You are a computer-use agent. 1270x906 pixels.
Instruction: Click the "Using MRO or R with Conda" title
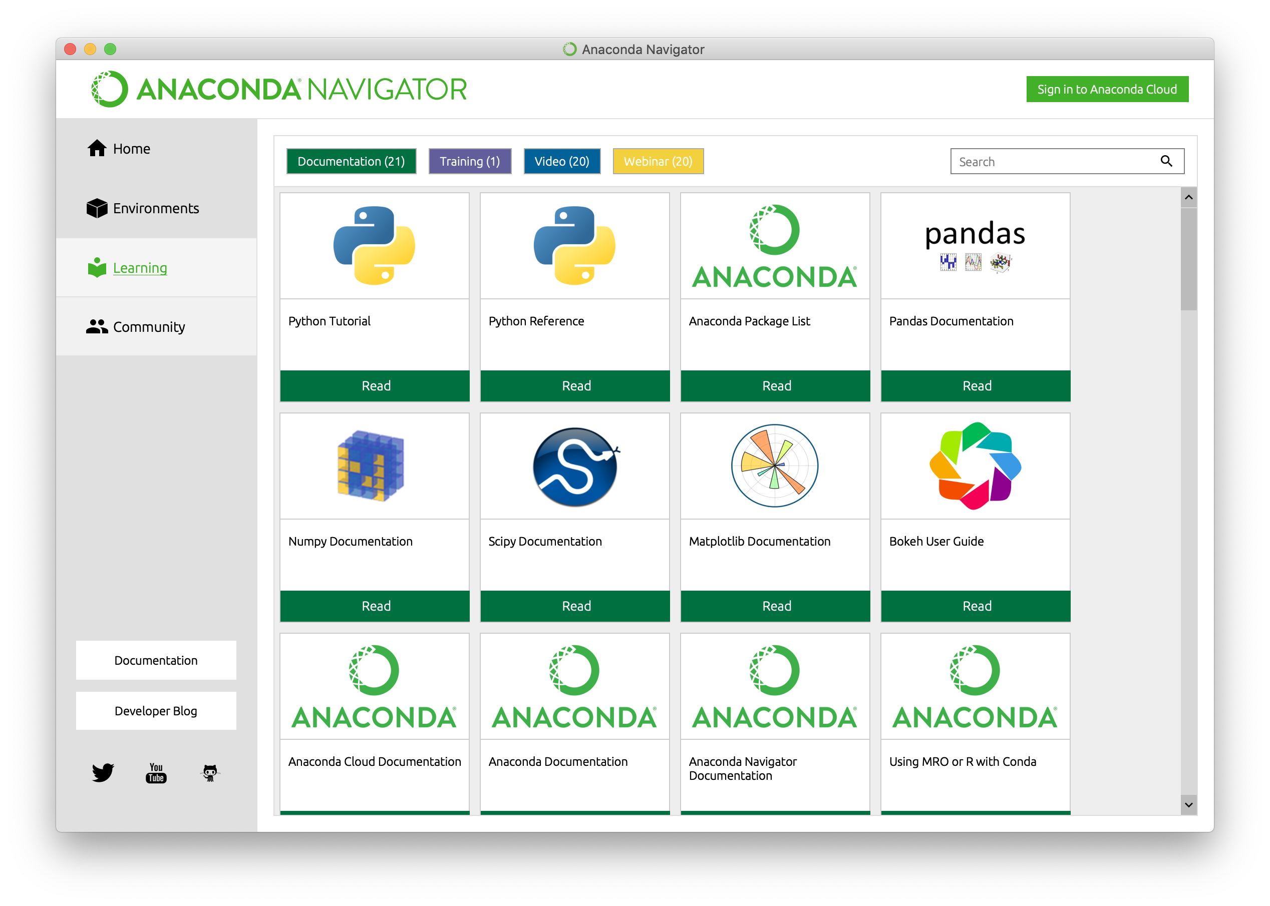coord(963,761)
